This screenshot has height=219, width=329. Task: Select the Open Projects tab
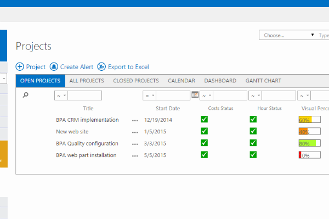tap(40, 81)
